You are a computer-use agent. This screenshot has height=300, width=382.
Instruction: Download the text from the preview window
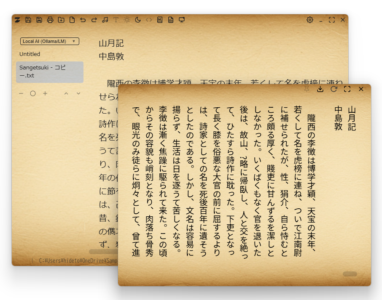click(x=320, y=89)
